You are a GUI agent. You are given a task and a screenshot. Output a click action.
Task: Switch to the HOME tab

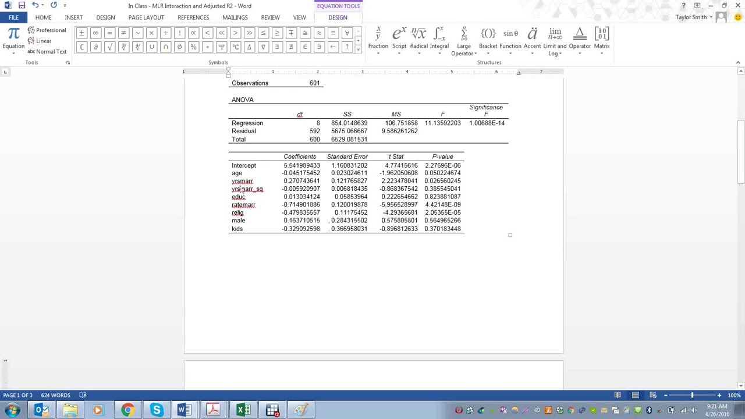coord(43,17)
